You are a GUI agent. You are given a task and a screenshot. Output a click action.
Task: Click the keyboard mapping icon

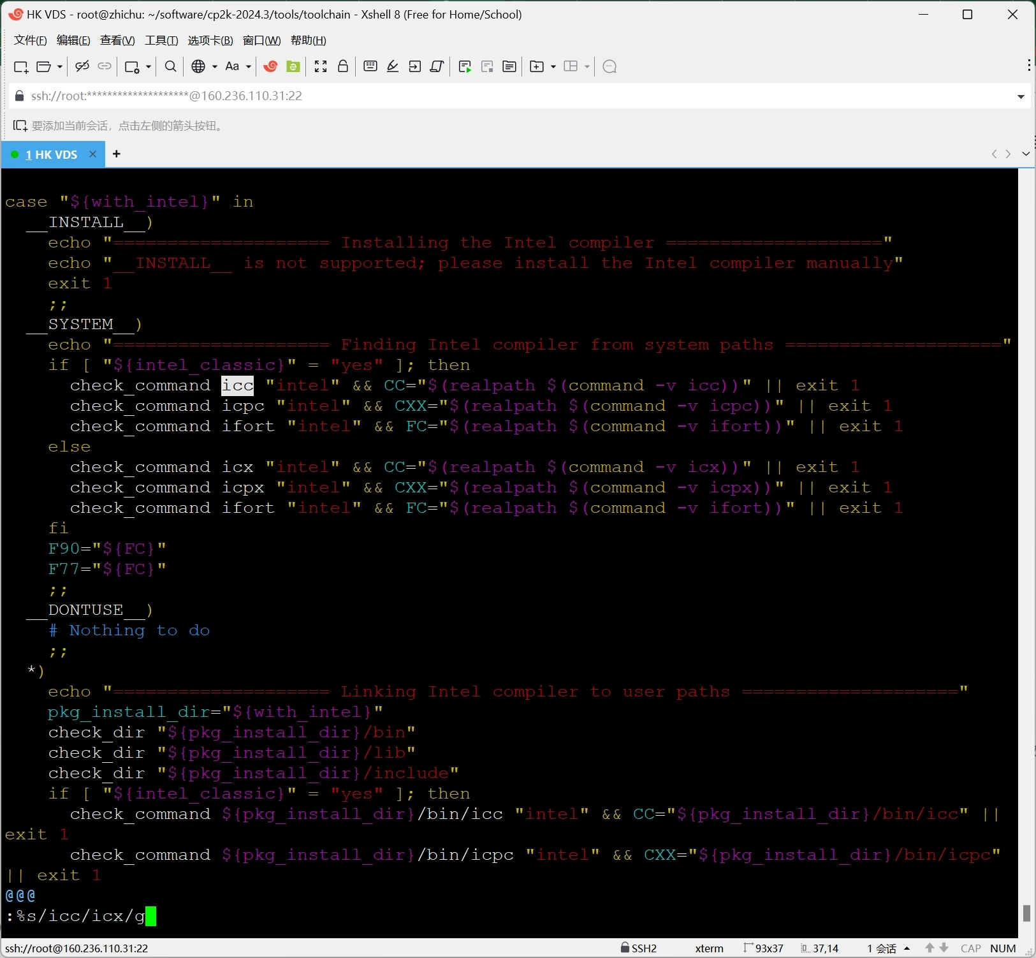(x=370, y=66)
